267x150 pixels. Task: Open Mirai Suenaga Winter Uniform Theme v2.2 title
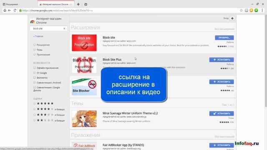(x=130, y=113)
